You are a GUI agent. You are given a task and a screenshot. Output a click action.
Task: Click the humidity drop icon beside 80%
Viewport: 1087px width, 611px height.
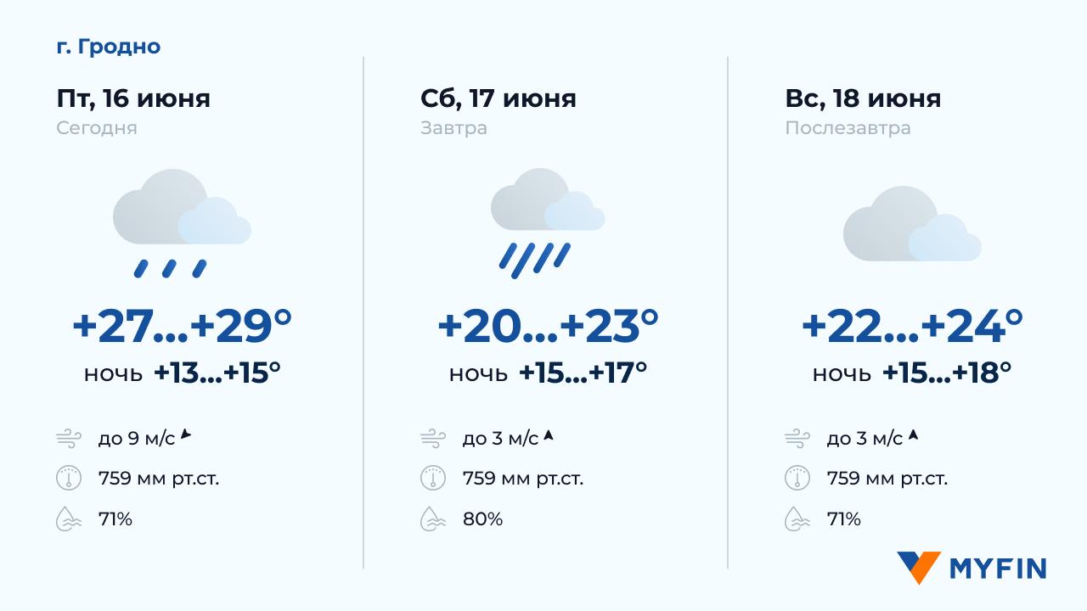[x=433, y=519]
